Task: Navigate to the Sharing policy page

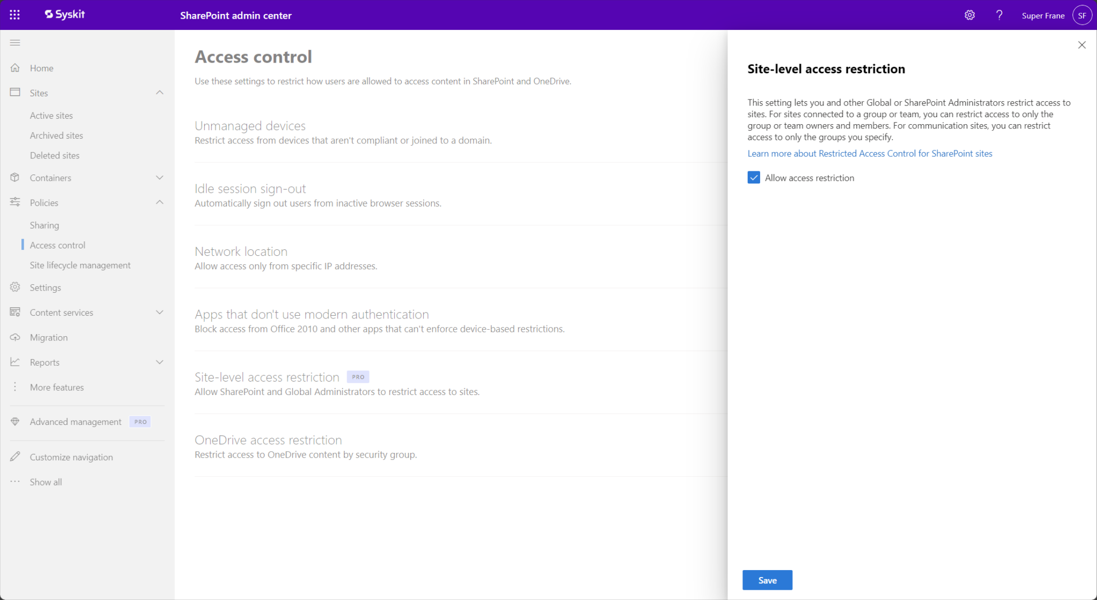Action: pyautogui.click(x=44, y=225)
